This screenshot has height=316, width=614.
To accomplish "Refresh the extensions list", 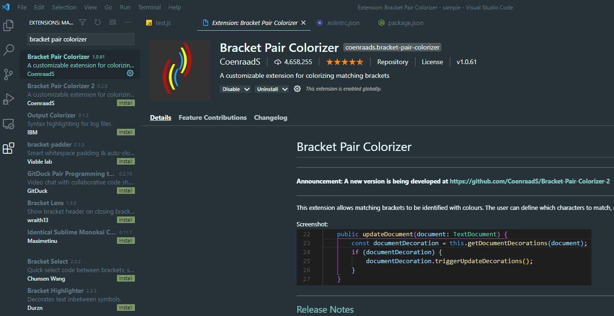I will coord(98,22).
